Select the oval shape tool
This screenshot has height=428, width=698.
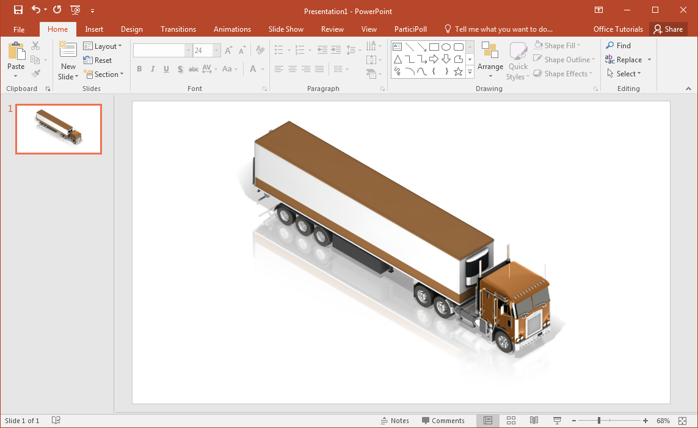[446, 46]
